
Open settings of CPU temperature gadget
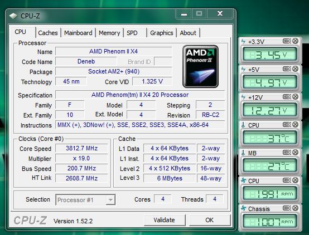[x=287, y=125]
